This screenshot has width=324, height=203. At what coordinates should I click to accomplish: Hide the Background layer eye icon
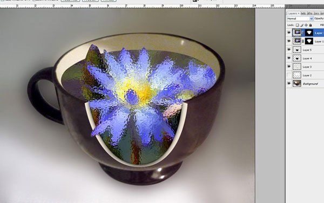[x=289, y=84]
